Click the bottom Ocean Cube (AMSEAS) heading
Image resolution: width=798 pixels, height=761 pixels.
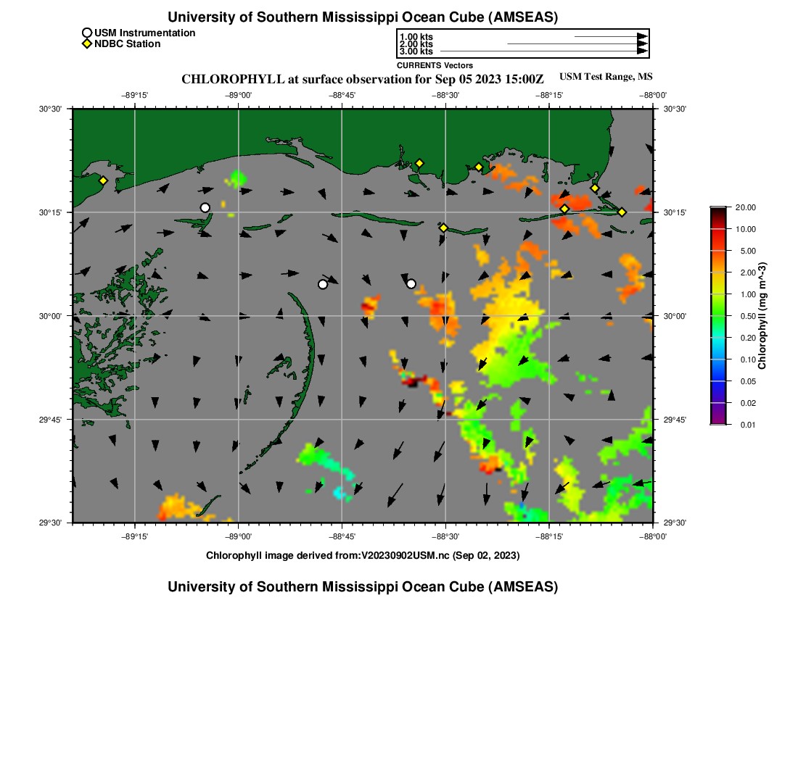[x=363, y=587]
